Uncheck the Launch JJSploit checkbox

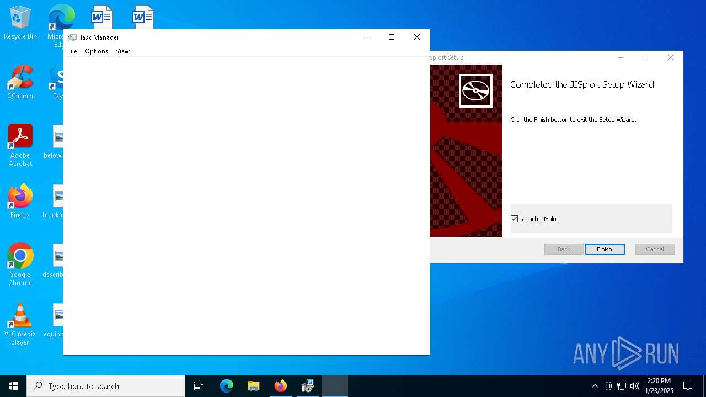(x=515, y=219)
